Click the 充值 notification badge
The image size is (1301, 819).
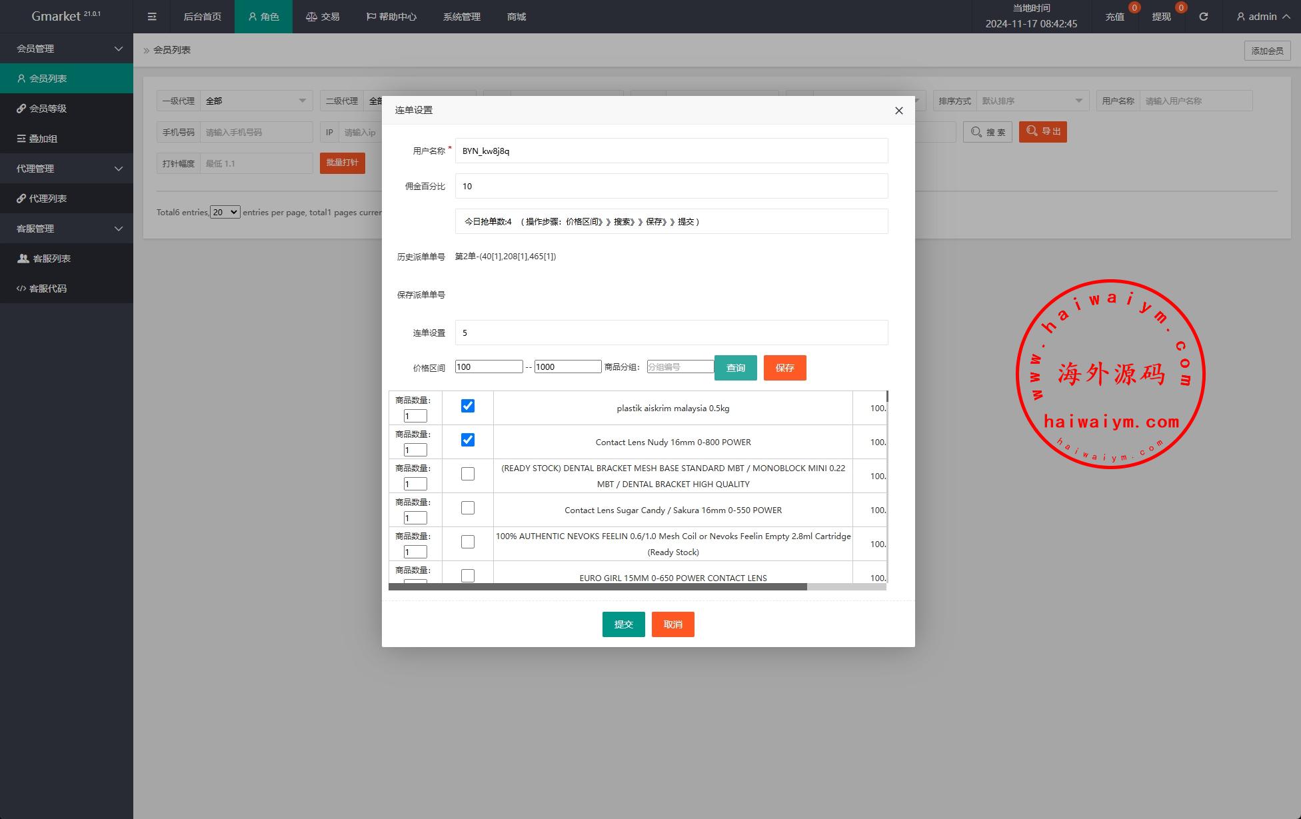click(1134, 8)
